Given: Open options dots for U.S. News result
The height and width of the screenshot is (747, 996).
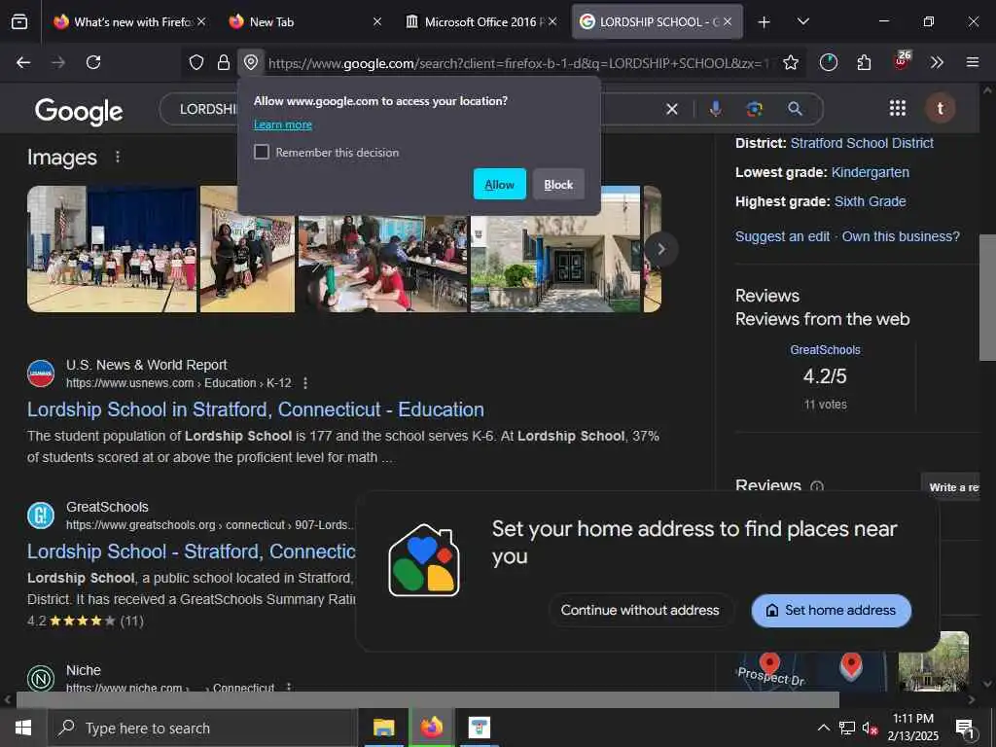Looking at the screenshot, I should tap(305, 383).
